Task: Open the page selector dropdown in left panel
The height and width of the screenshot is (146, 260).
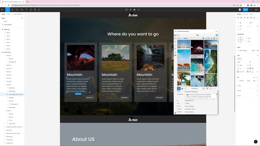Action: click(x=18, y=14)
